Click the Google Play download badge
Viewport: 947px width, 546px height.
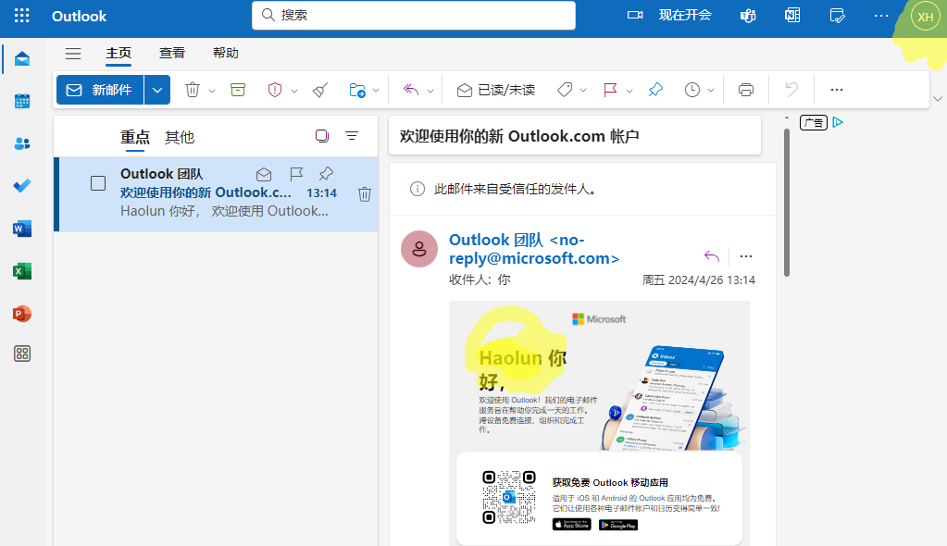617,525
